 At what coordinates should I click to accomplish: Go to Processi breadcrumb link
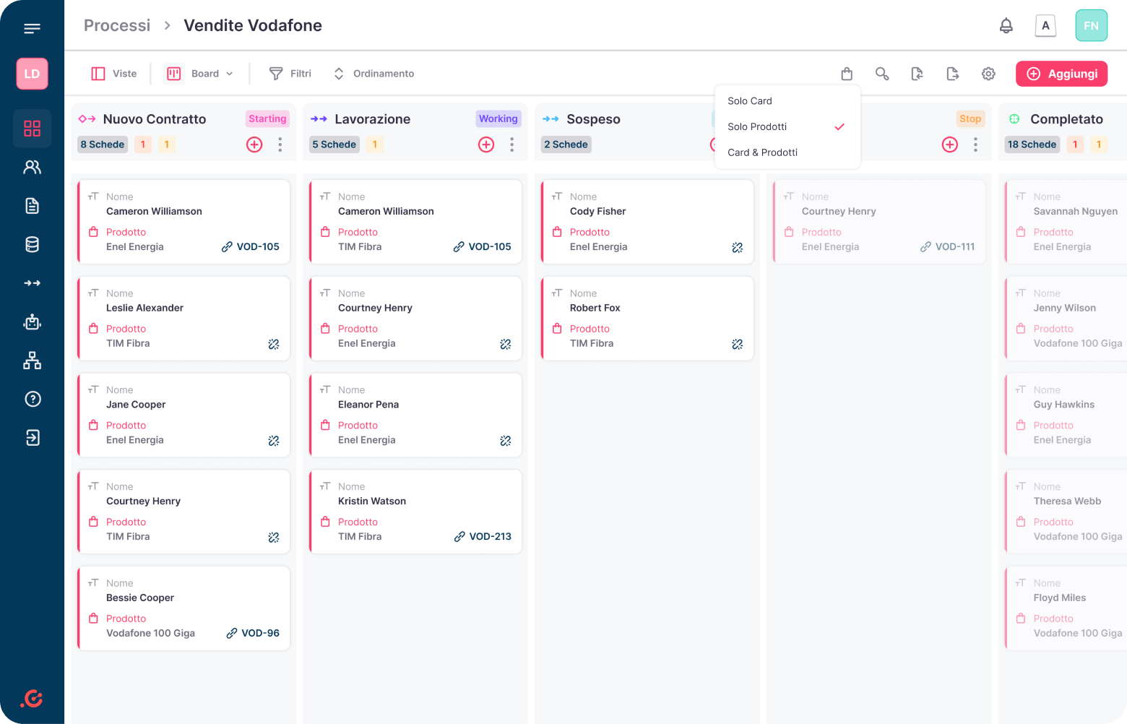[x=117, y=25]
